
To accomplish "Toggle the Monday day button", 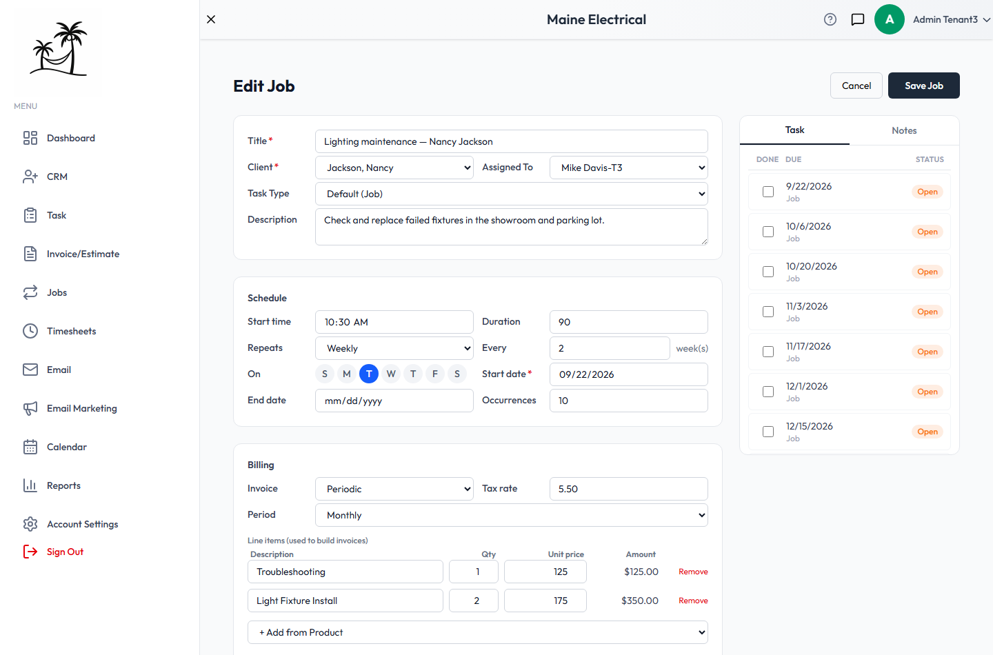I will [x=347, y=374].
